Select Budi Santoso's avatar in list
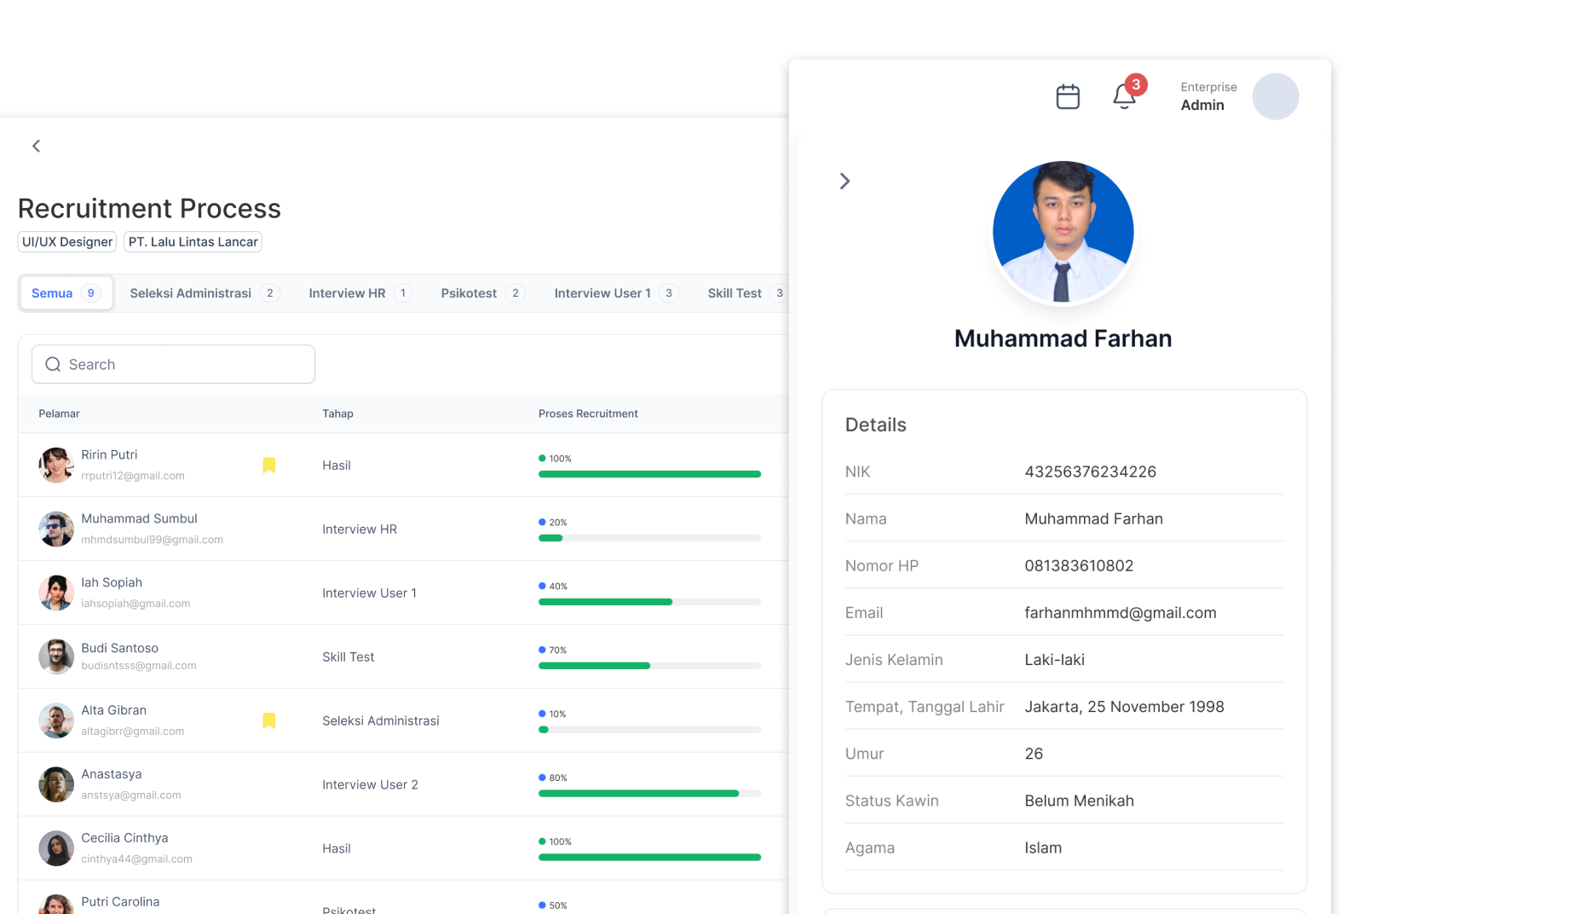The width and height of the screenshot is (1579, 914). [x=56, y=657]
